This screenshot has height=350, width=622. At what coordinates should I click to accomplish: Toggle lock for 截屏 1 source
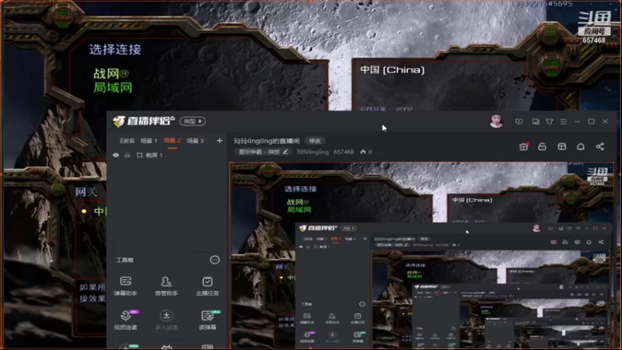pos(128,155)
